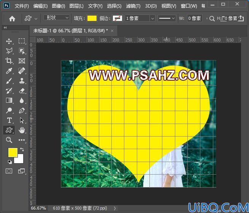Open the 3D(D) menu
The height and width of the screenshot is (213, 249).
pos(151,6)
